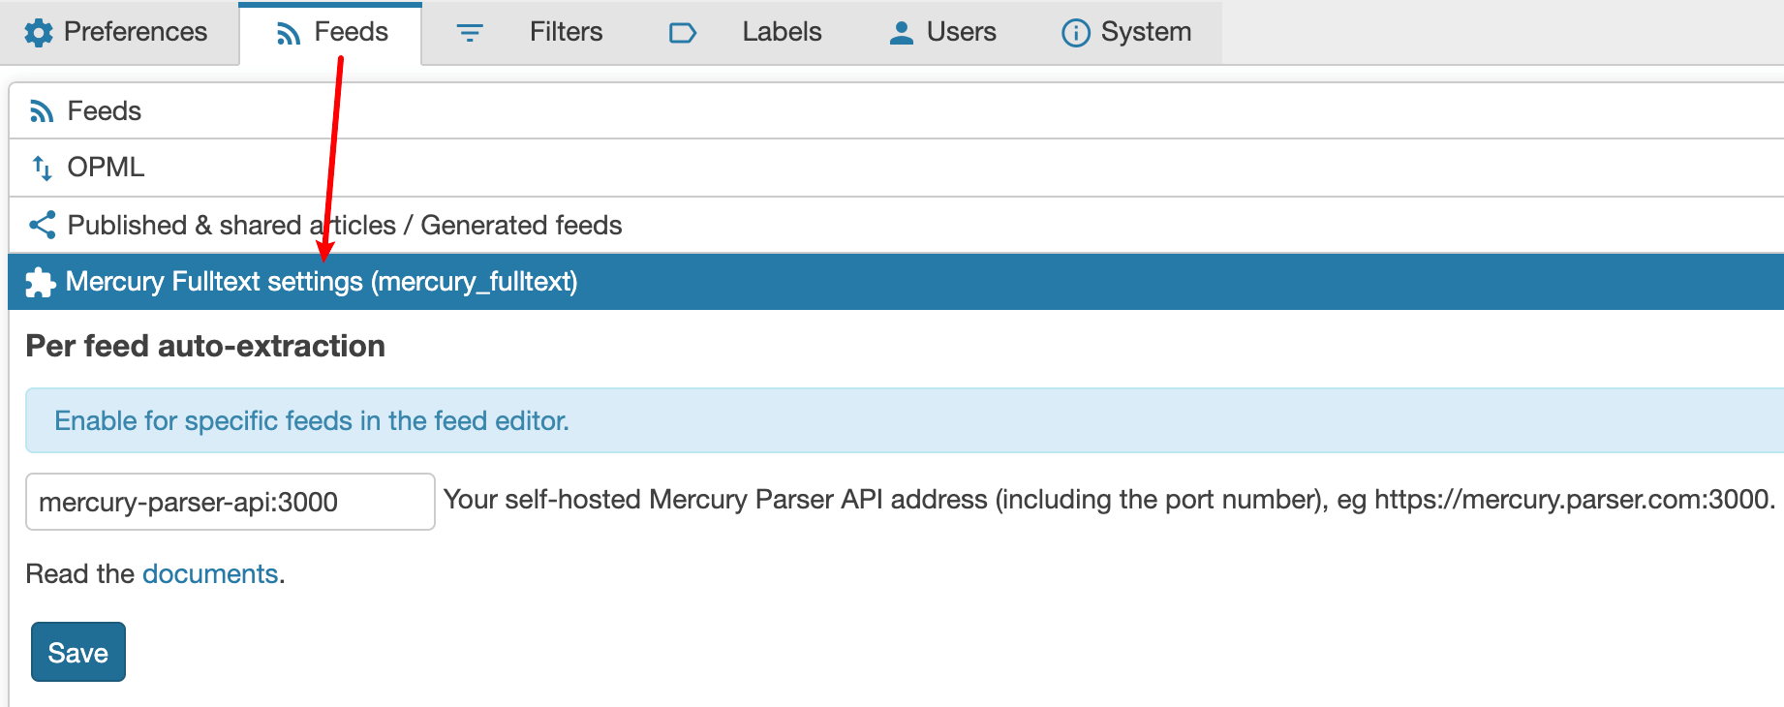Collapse Mercury Fulltext settings section

pyautogui.click(x=896, y=282)
